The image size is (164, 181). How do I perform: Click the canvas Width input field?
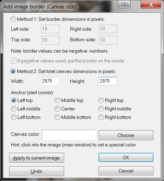[x=50, y=81]
